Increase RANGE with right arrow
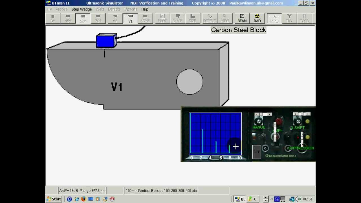361x203 pixels. (x=270, y=114)
